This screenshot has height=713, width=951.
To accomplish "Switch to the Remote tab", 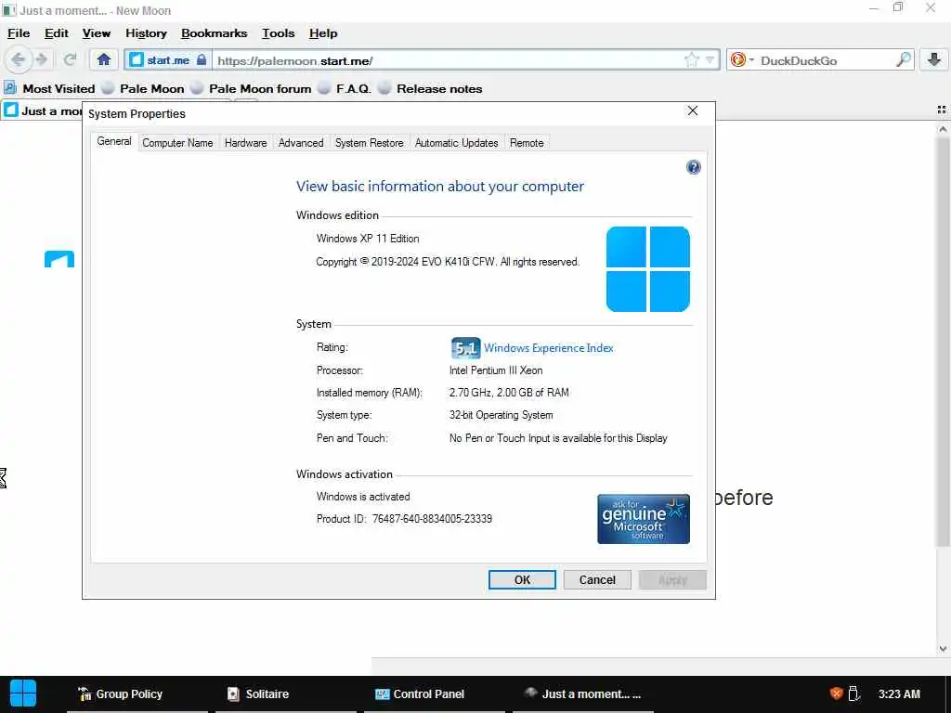I will (x=527, y=143).
